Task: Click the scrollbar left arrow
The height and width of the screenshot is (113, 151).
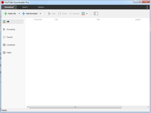Action: (28, 107)
